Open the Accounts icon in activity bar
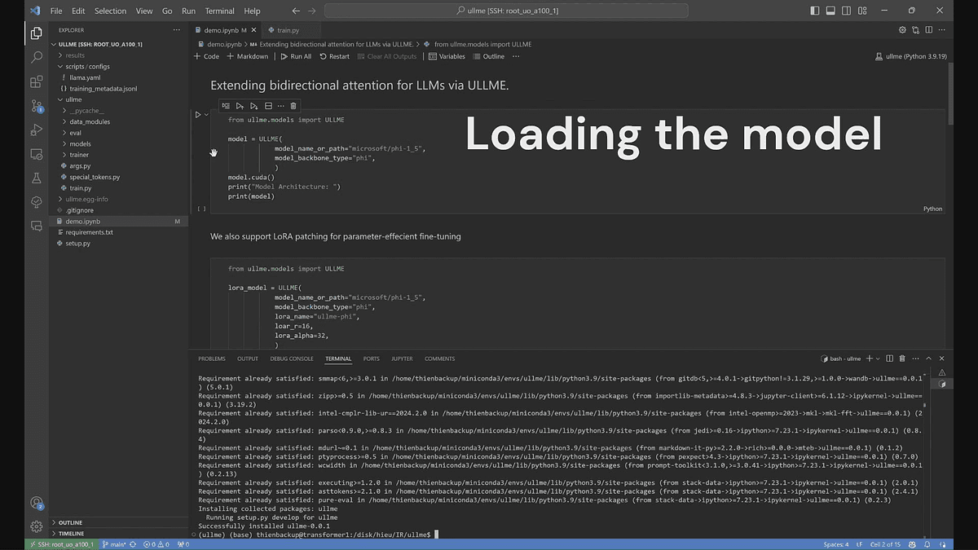The image size is (978, 550). [x=36, y=503]
